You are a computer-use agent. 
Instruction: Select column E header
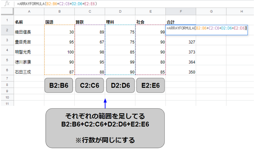[x=151, y=11]
